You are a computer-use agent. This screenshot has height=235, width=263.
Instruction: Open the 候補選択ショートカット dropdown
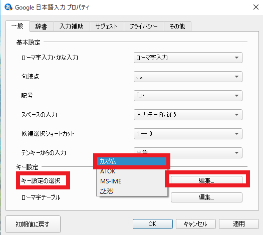(188, 134)
